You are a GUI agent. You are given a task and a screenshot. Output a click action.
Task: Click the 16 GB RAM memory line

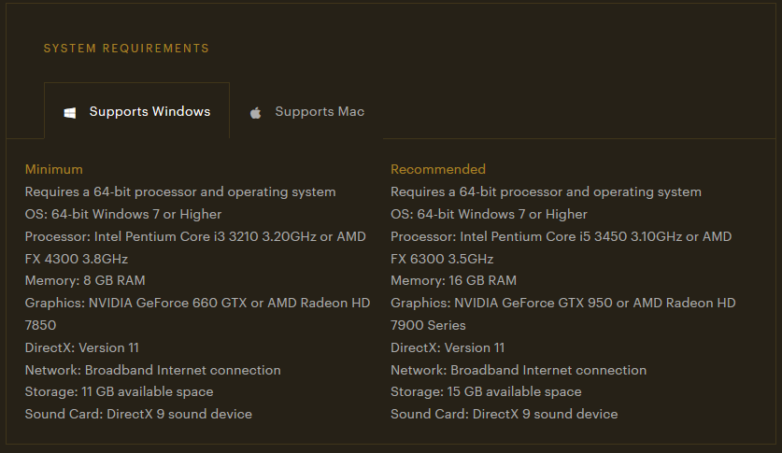454,280
